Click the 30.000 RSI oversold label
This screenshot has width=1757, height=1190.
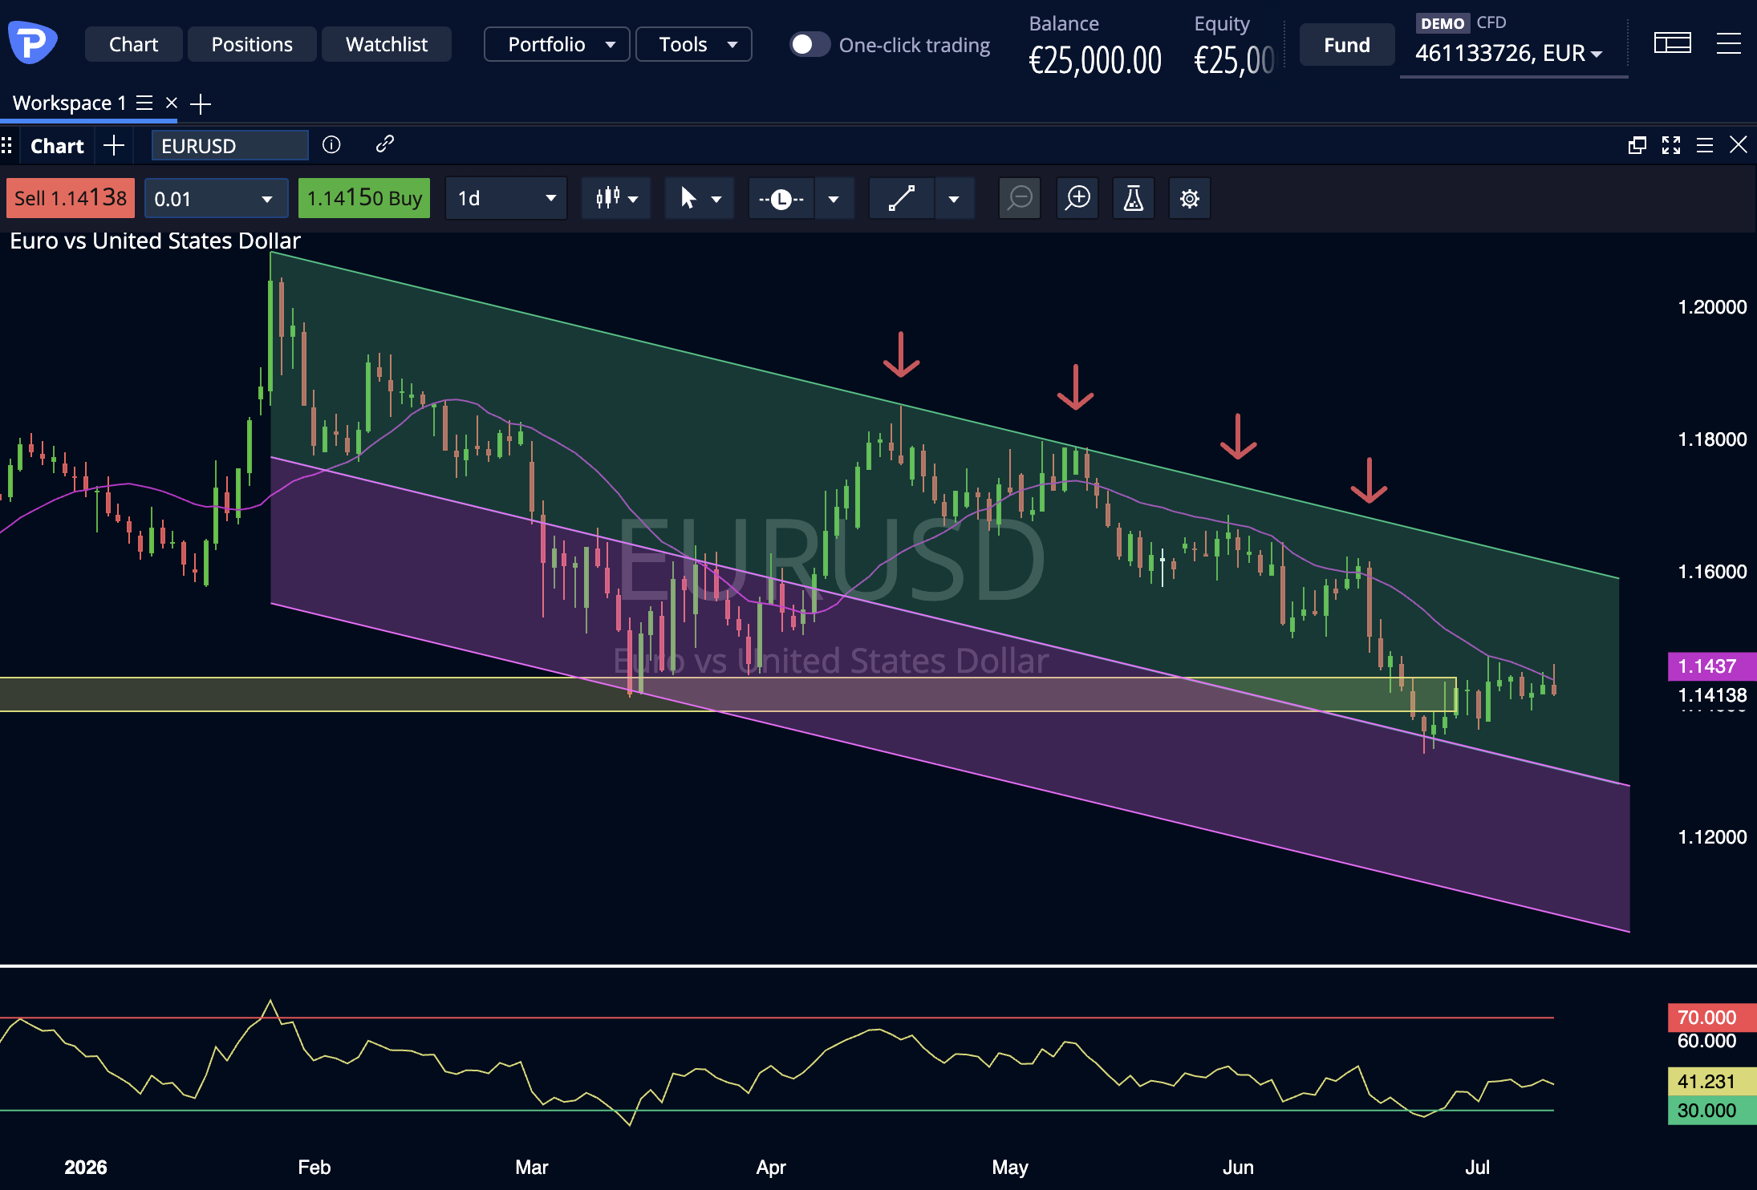point(1711,1111)
